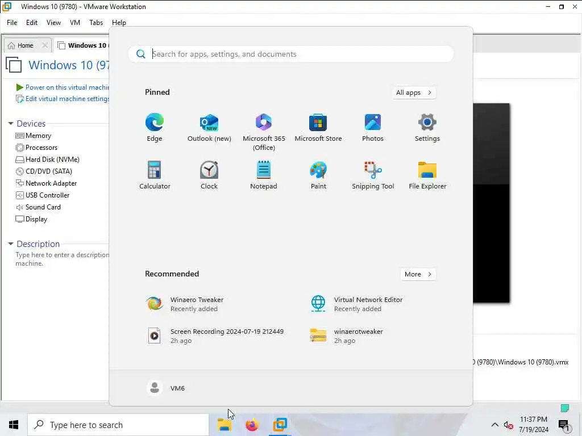Open the Help menu in VMware

pyautogui.click(x=119, y=23)
